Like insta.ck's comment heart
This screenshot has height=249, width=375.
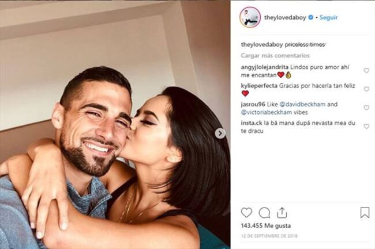coord(366,127)
